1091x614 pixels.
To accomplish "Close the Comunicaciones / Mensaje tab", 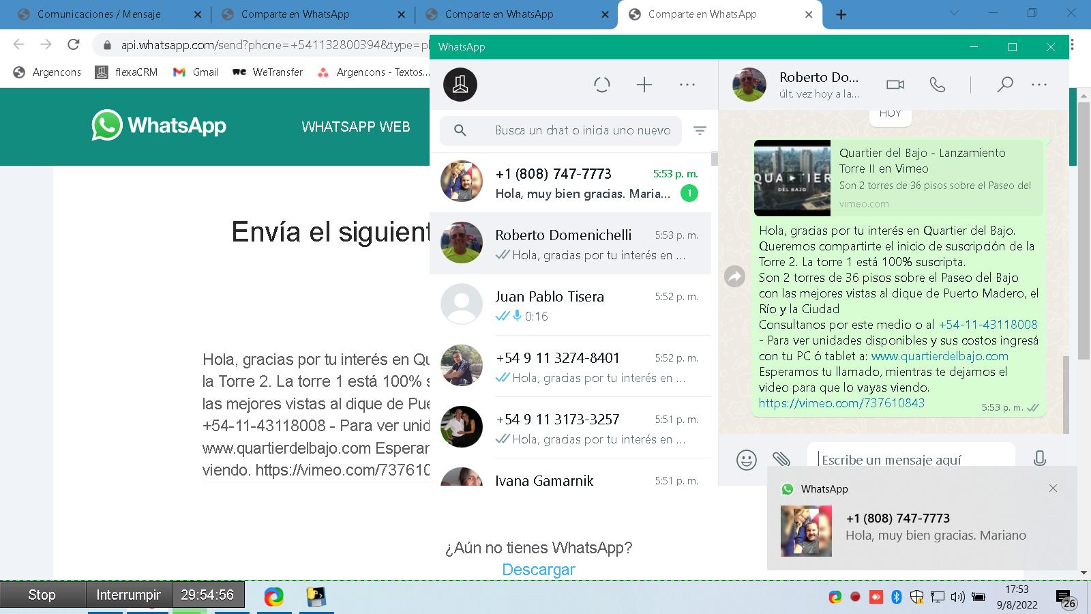I will coord(198,14).
